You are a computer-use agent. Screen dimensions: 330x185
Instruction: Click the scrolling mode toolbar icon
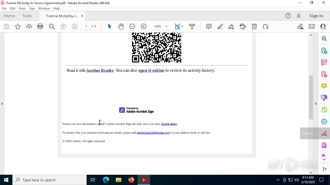tap(192, 26)
